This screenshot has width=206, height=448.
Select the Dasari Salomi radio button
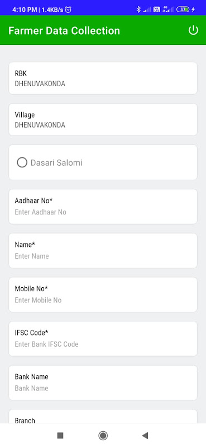pos(22,162)
